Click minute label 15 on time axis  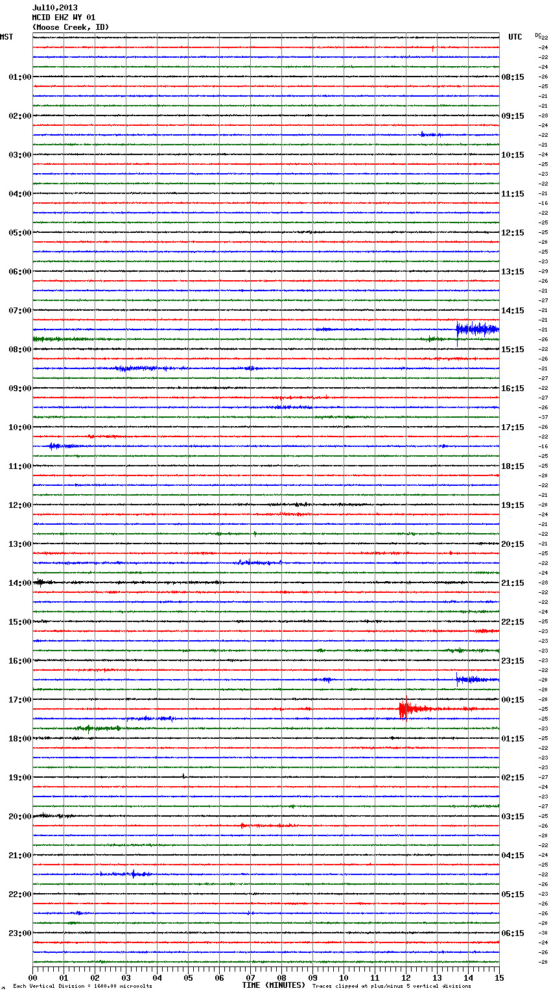(x=499, y=977)
